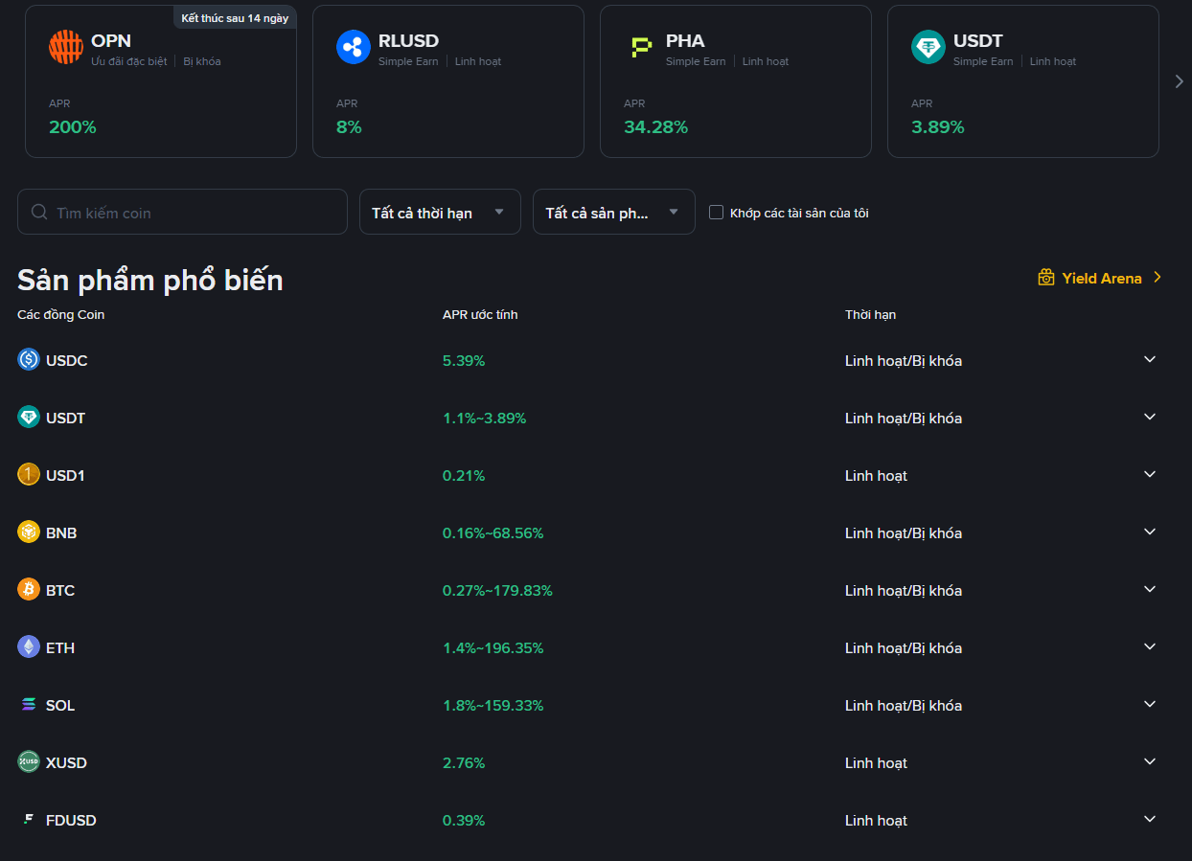
Task: Expand the BTC row chevron
Action: point(1150,589)
